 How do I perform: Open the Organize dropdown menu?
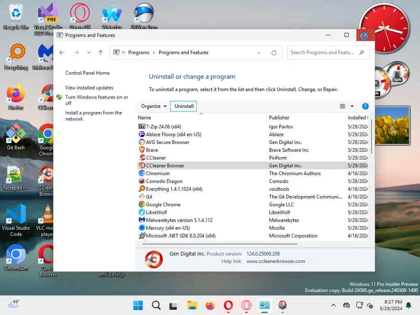(154, 106)
